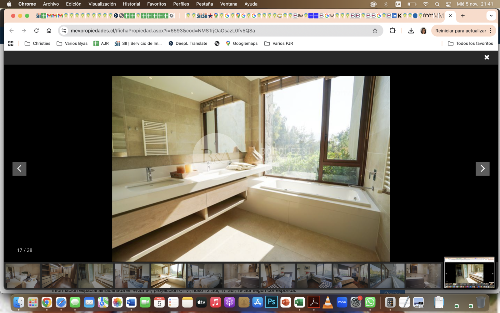
Task: Open PowerPoint from the Dock
Action: pos(286,302)
